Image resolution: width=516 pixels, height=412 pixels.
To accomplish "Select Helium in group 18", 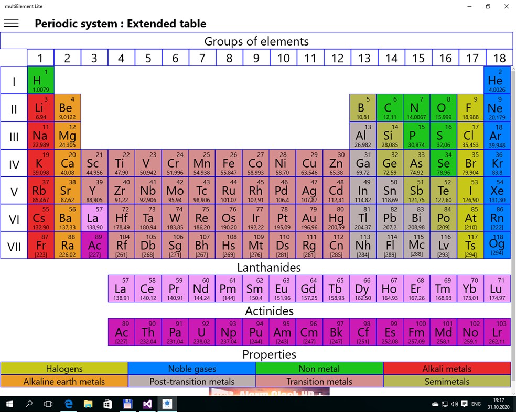I will tap(497, 81).
